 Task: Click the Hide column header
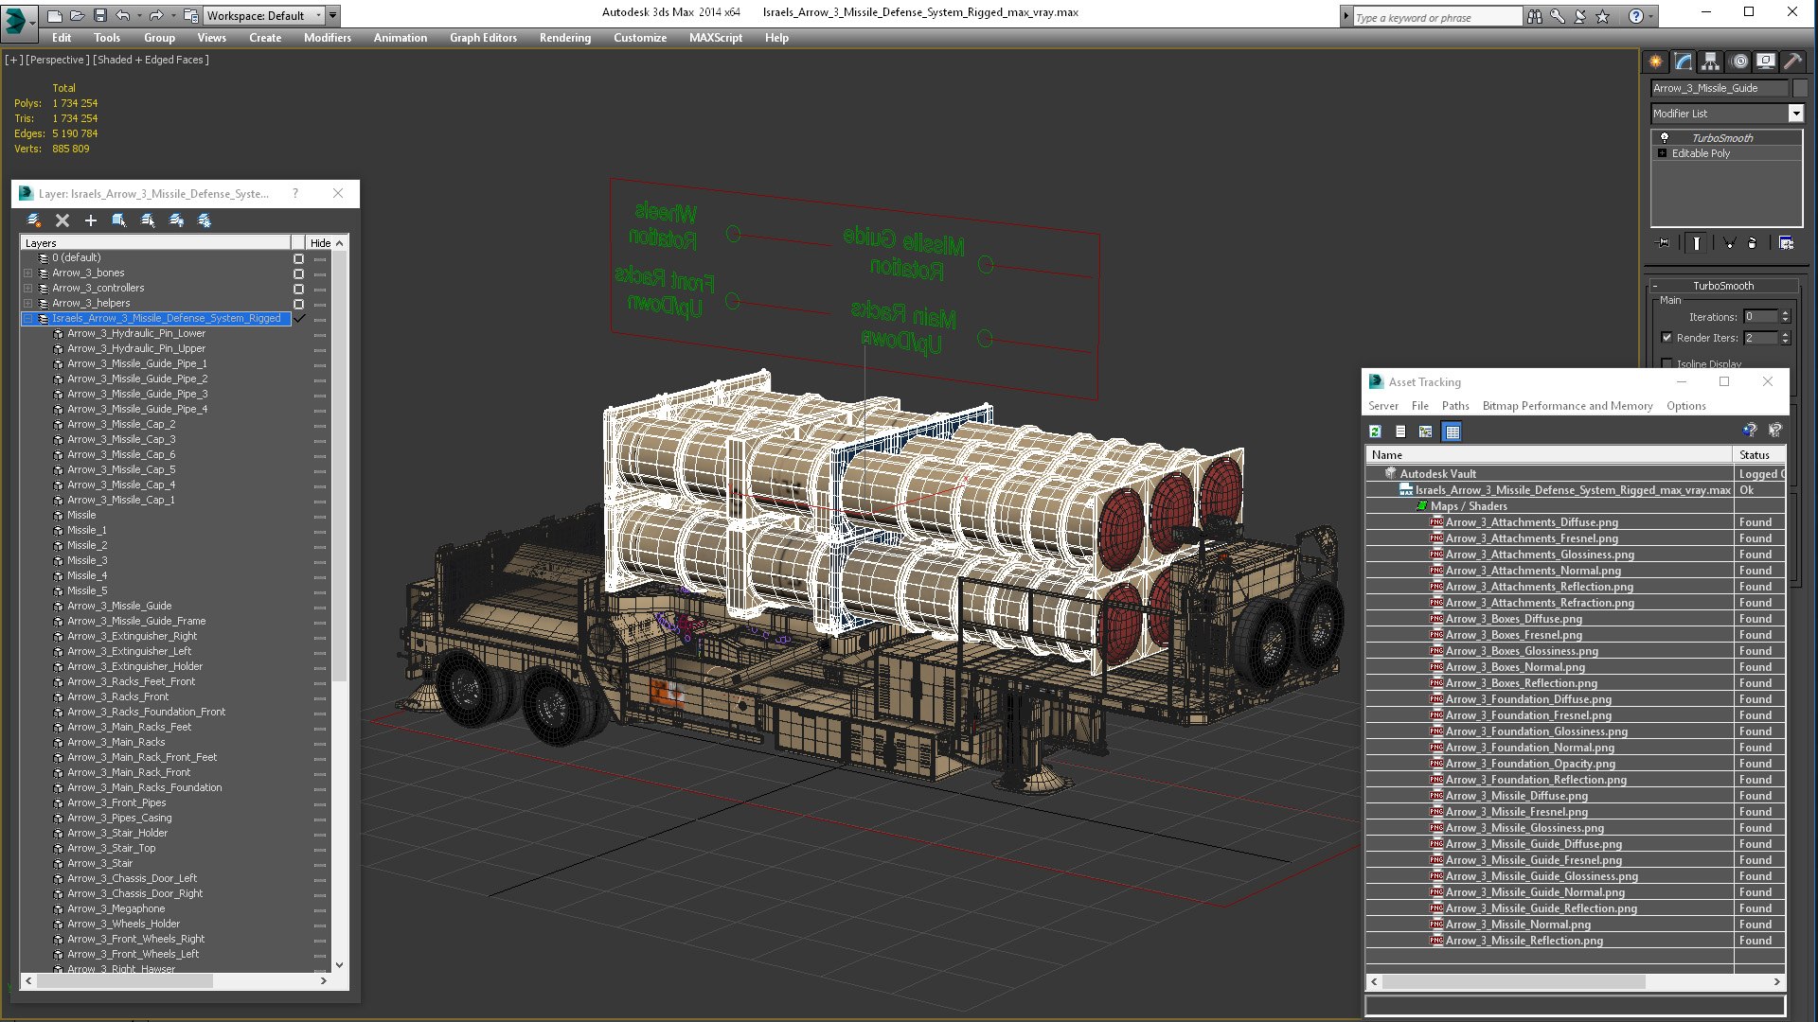[320, 243]
